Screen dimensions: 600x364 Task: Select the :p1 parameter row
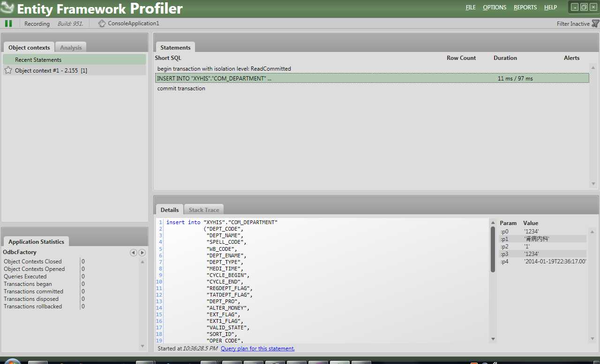click(543, 239)
